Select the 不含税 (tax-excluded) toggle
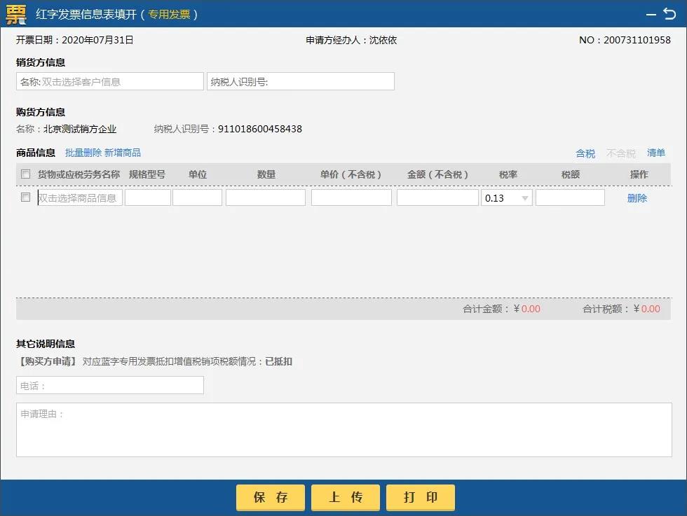The width and height of the screenshot is (687, 516). coord(620,153)
